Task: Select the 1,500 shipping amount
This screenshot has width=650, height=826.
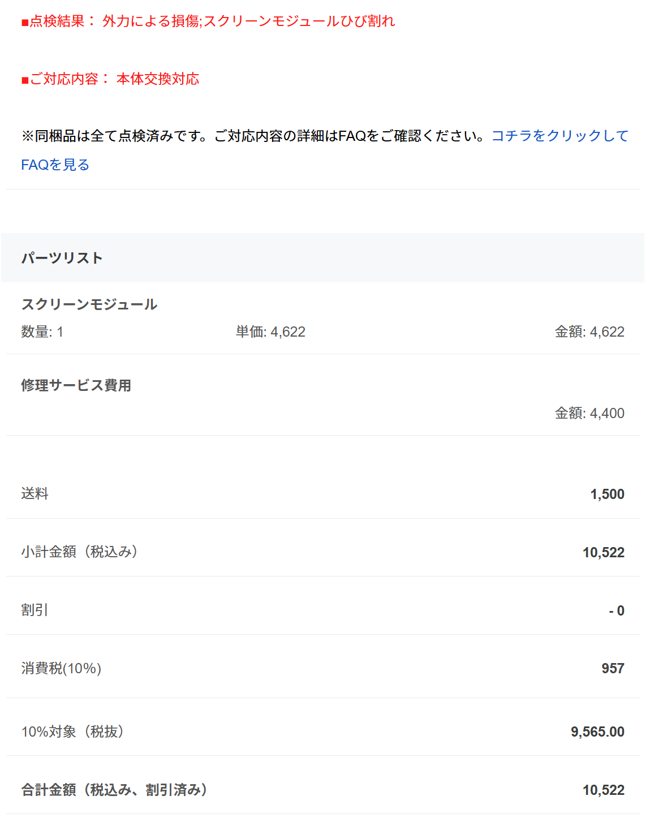Action: [x=608, y=494]
